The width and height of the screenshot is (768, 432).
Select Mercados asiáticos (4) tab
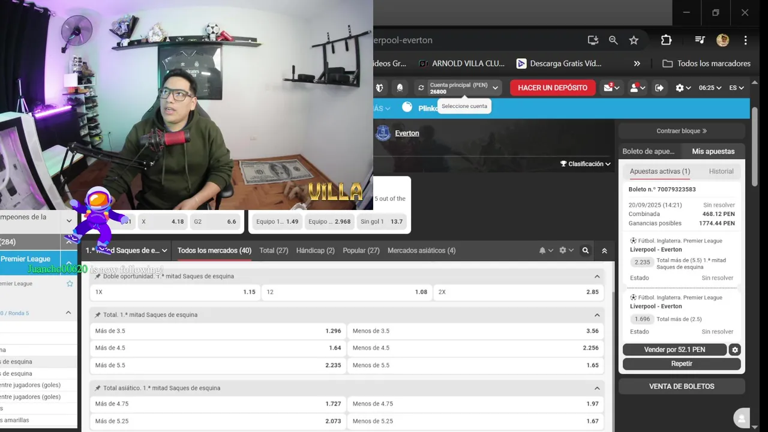click(421, 250)
